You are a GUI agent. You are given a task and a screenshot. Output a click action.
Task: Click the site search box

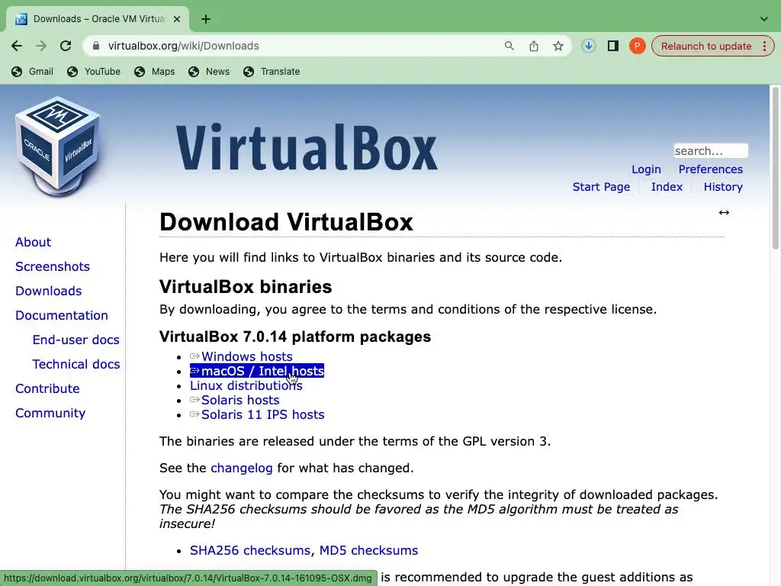pos(711,150)
